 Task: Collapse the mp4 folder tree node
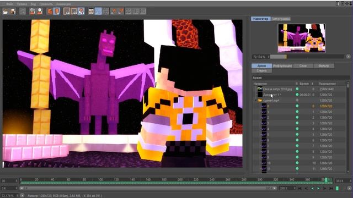[x=255, y=100]
